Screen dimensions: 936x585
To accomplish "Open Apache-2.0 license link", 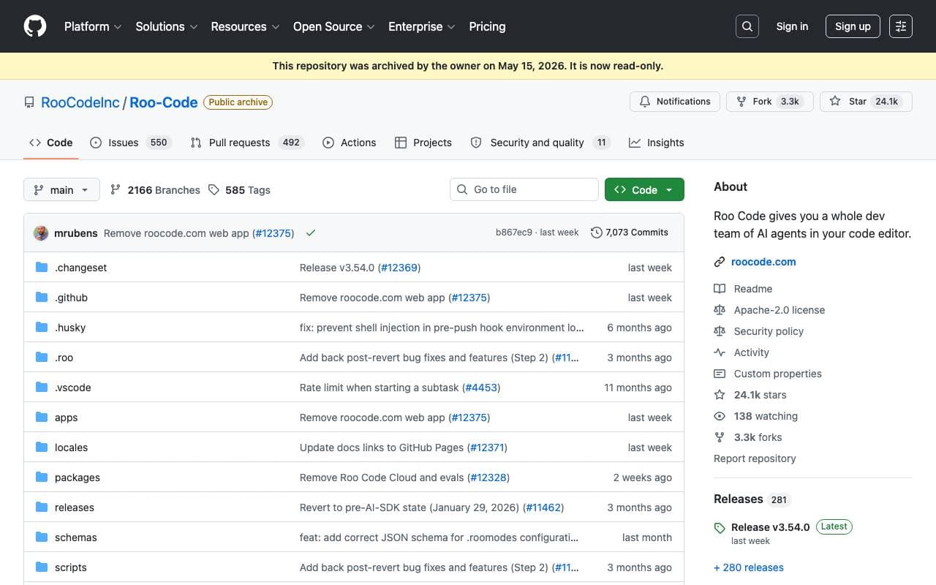I will (780, 310).
